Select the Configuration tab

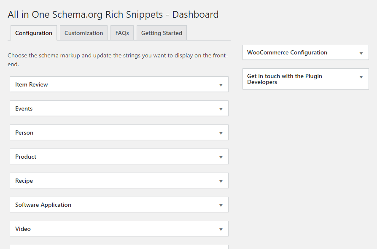coord(34,33)
